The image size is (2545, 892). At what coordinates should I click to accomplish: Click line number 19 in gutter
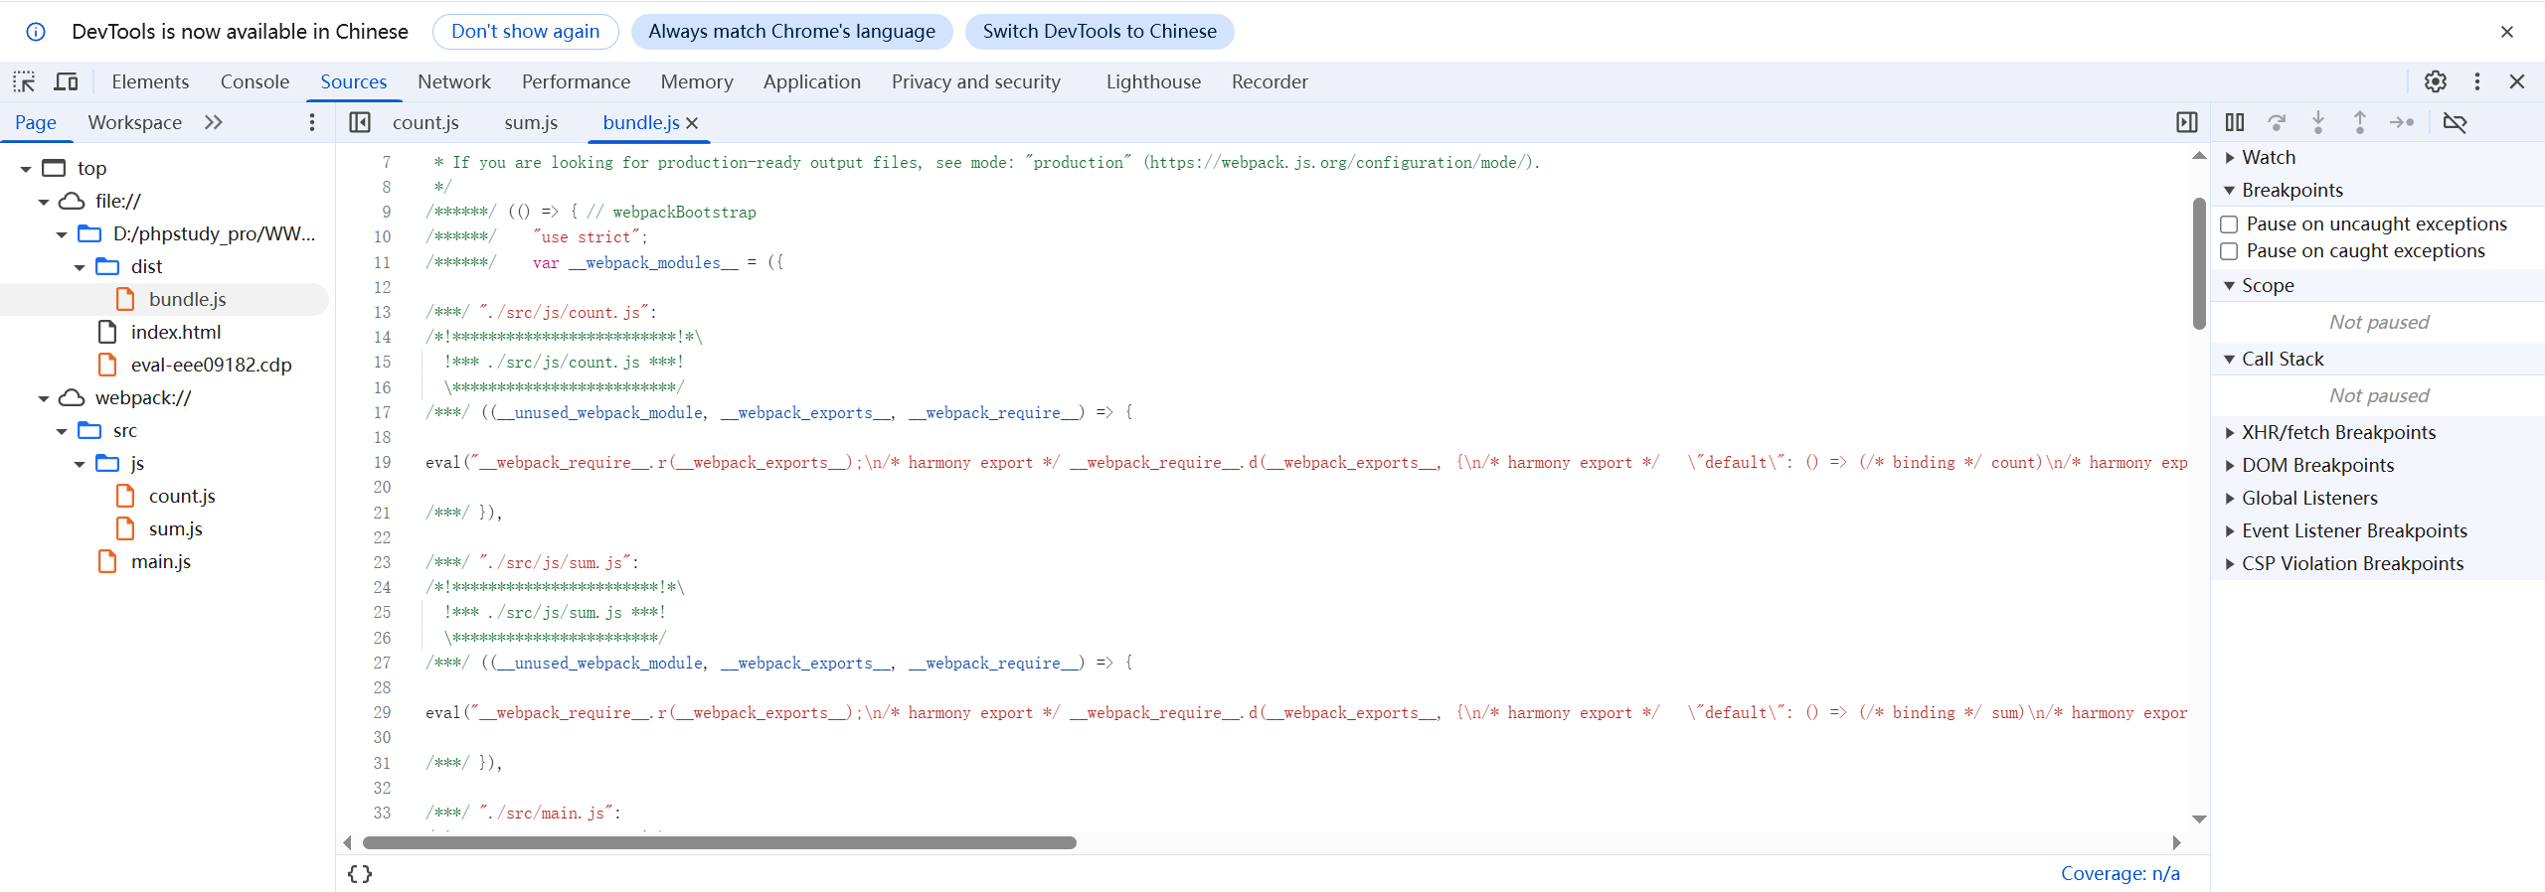[x=382, y=463]
